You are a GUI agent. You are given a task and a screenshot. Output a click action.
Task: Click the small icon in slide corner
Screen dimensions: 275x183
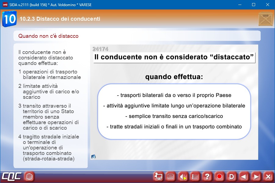point(94,157)
